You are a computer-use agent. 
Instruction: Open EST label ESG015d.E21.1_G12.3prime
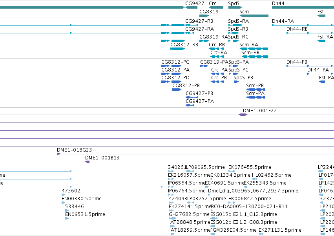[244, 214]
